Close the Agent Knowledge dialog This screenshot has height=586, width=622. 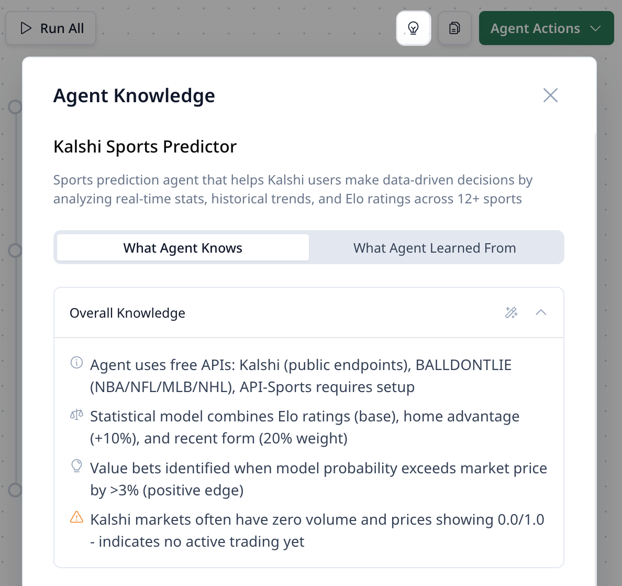(x=550, y=95)
